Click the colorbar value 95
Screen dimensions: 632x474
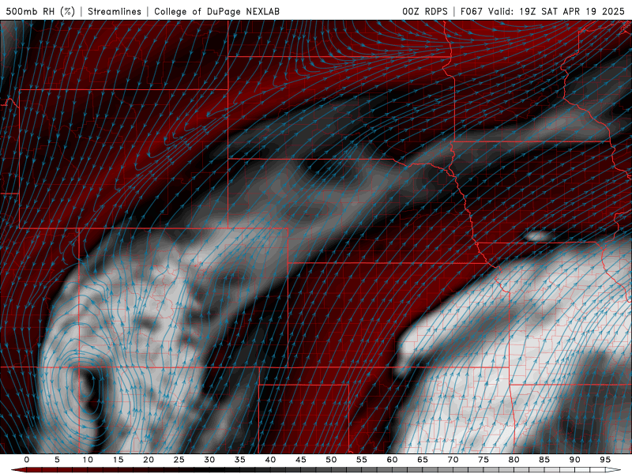coord(605,460)
